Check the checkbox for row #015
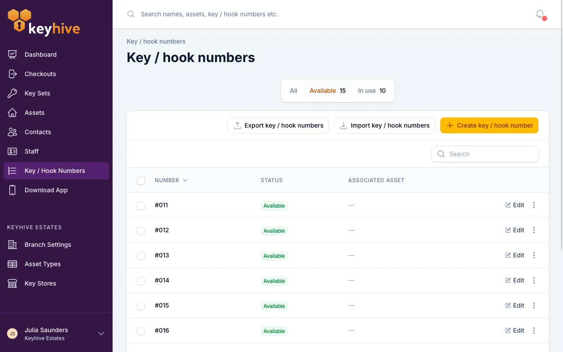The width and height of the screenshot is (563, 352). tap(141, 306)
